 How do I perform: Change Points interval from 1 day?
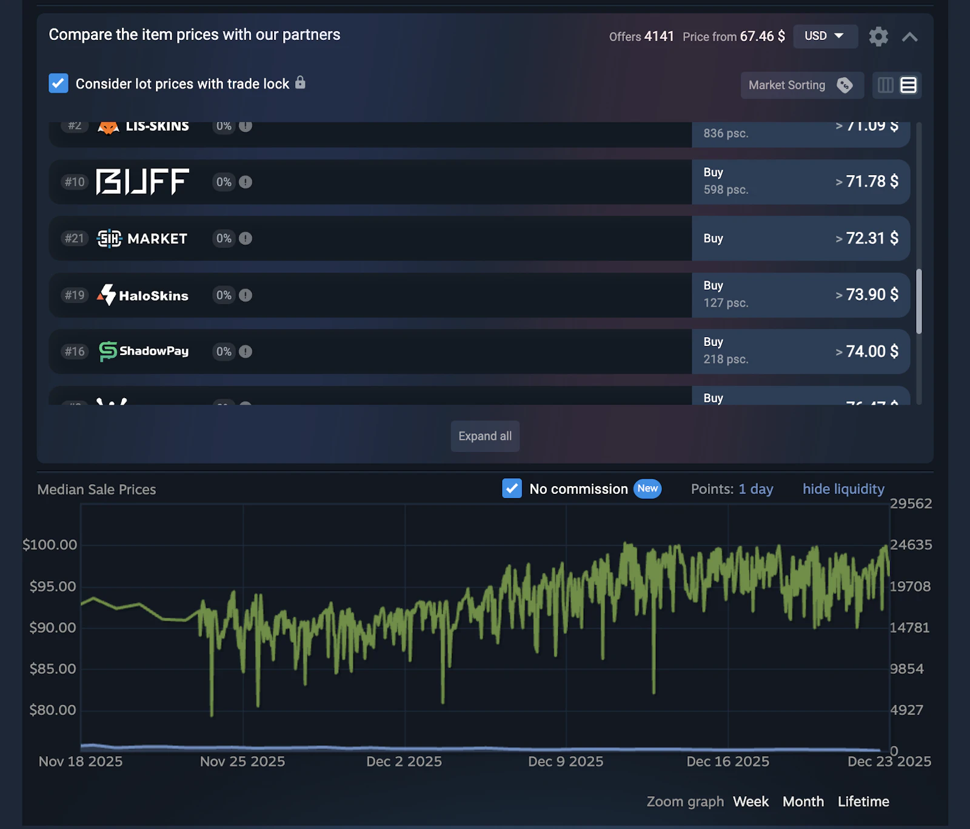755,489
